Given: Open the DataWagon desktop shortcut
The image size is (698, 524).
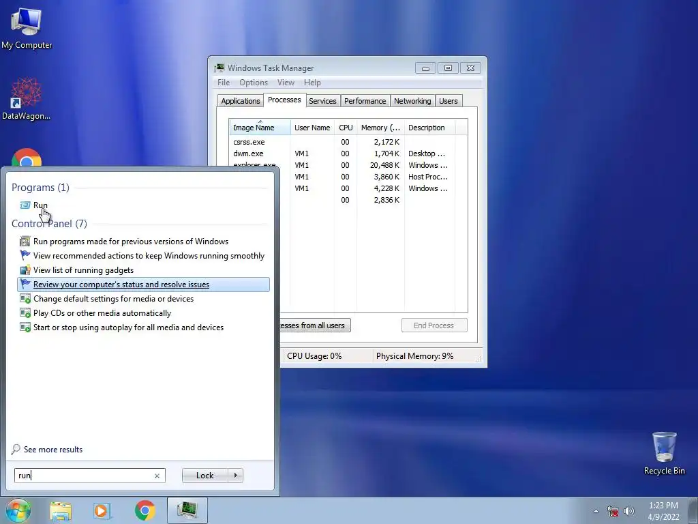Looking at the screenshot, I should coord(27,99).
